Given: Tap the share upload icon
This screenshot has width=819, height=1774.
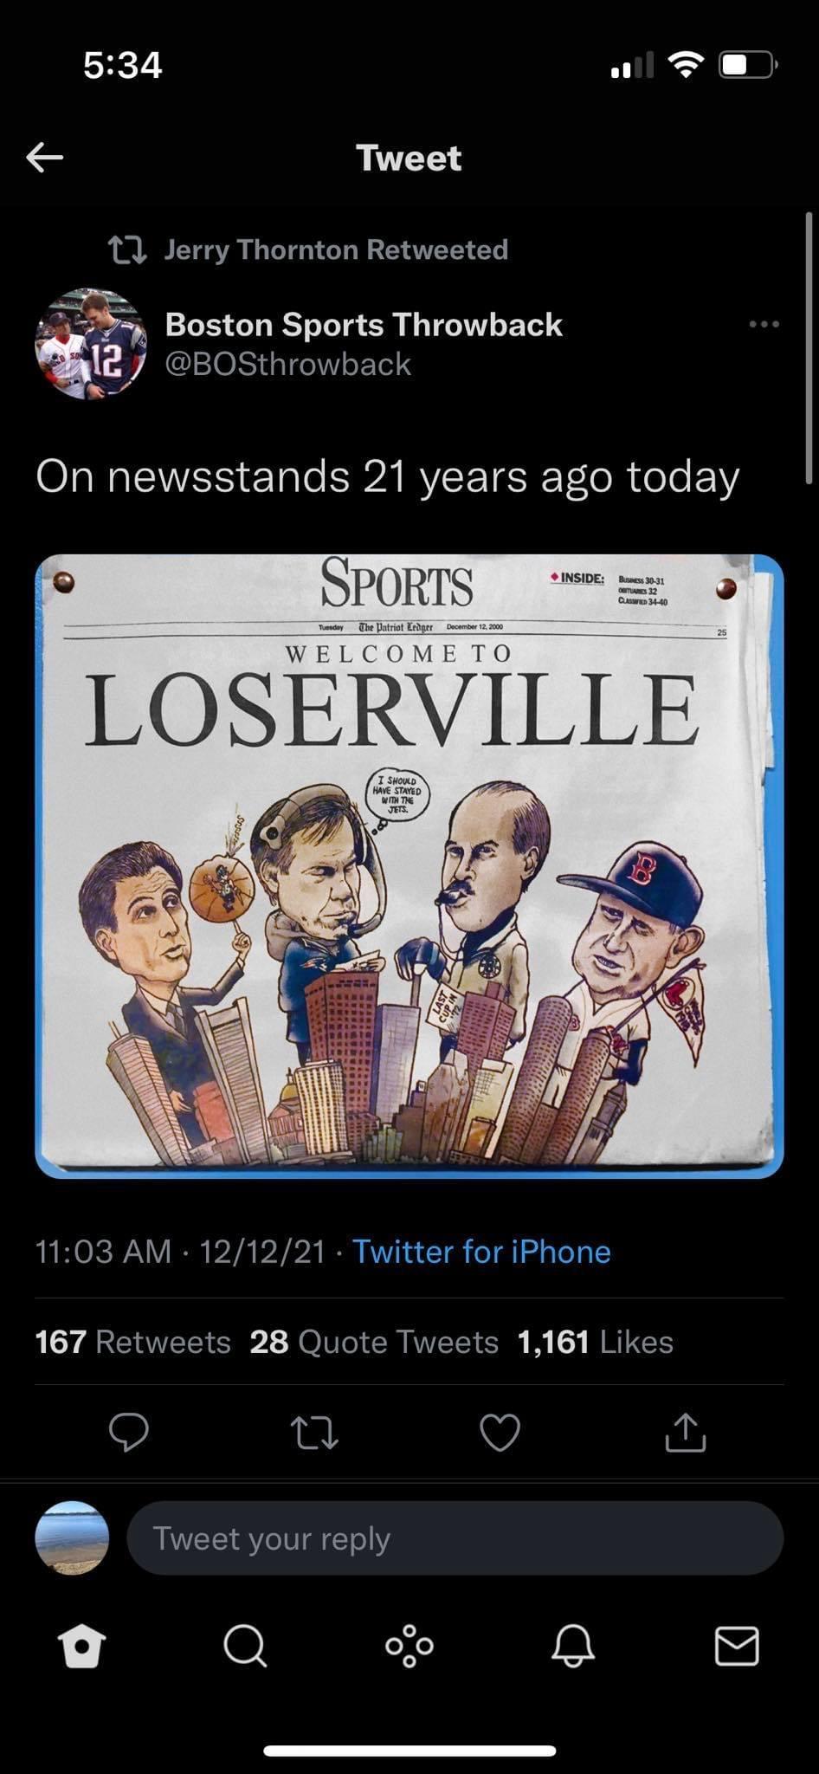Looking at the screenshot, I should pyautogui.click(x=686, y=1431).
